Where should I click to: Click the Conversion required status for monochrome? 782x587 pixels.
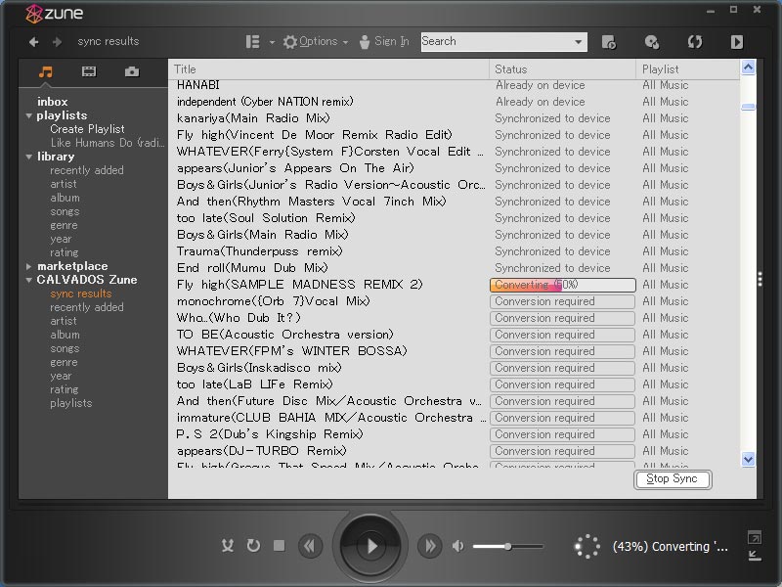(563, 301)
